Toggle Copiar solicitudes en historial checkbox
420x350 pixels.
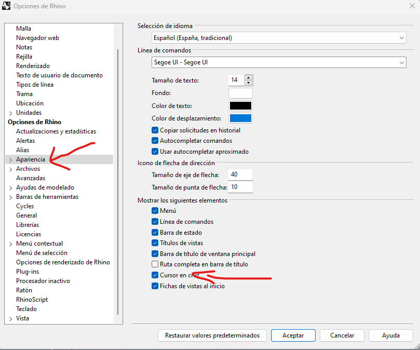[x=155, y=130]
